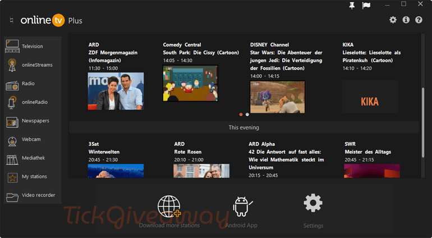This screenshot has width=432, height=238.
Task: Select the Mediathek books icon
Action: 12,159
